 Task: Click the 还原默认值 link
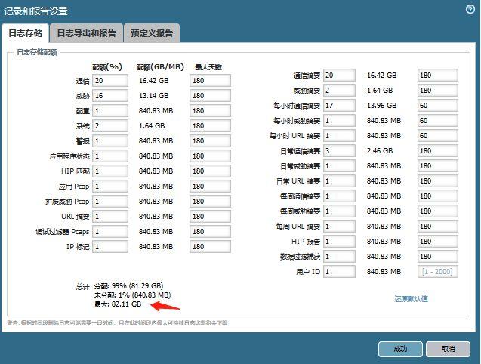pos(411,299)
